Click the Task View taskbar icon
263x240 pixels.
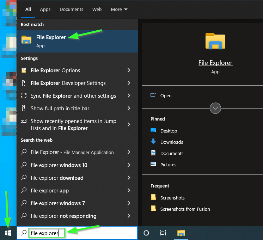point(163,233)
